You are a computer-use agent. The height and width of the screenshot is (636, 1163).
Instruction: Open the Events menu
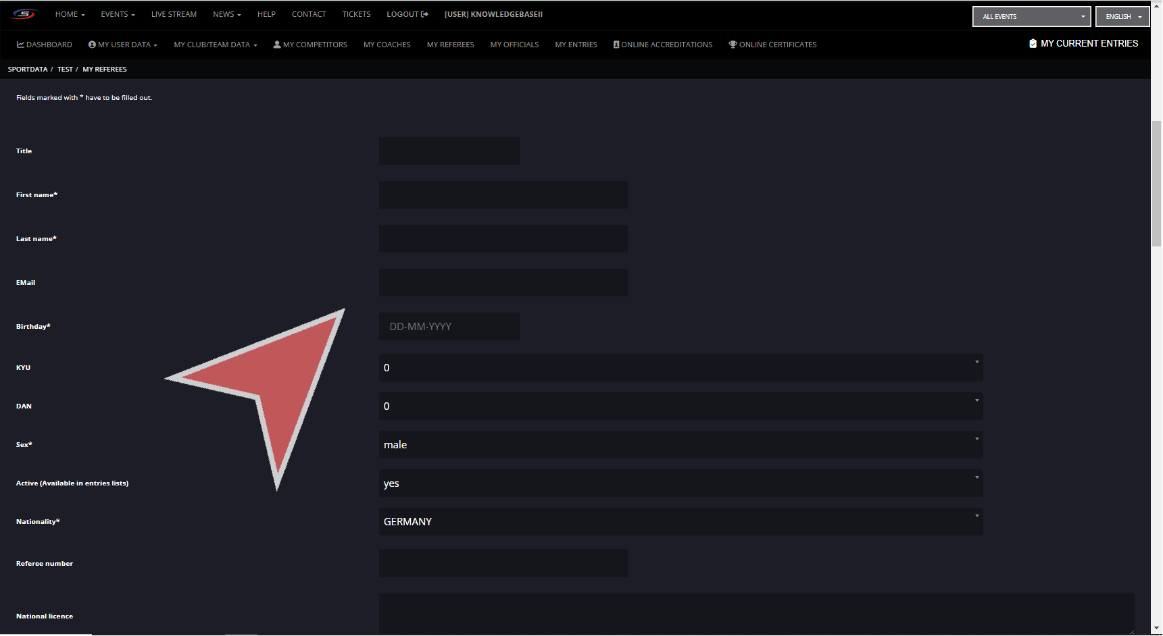point(118,14)
